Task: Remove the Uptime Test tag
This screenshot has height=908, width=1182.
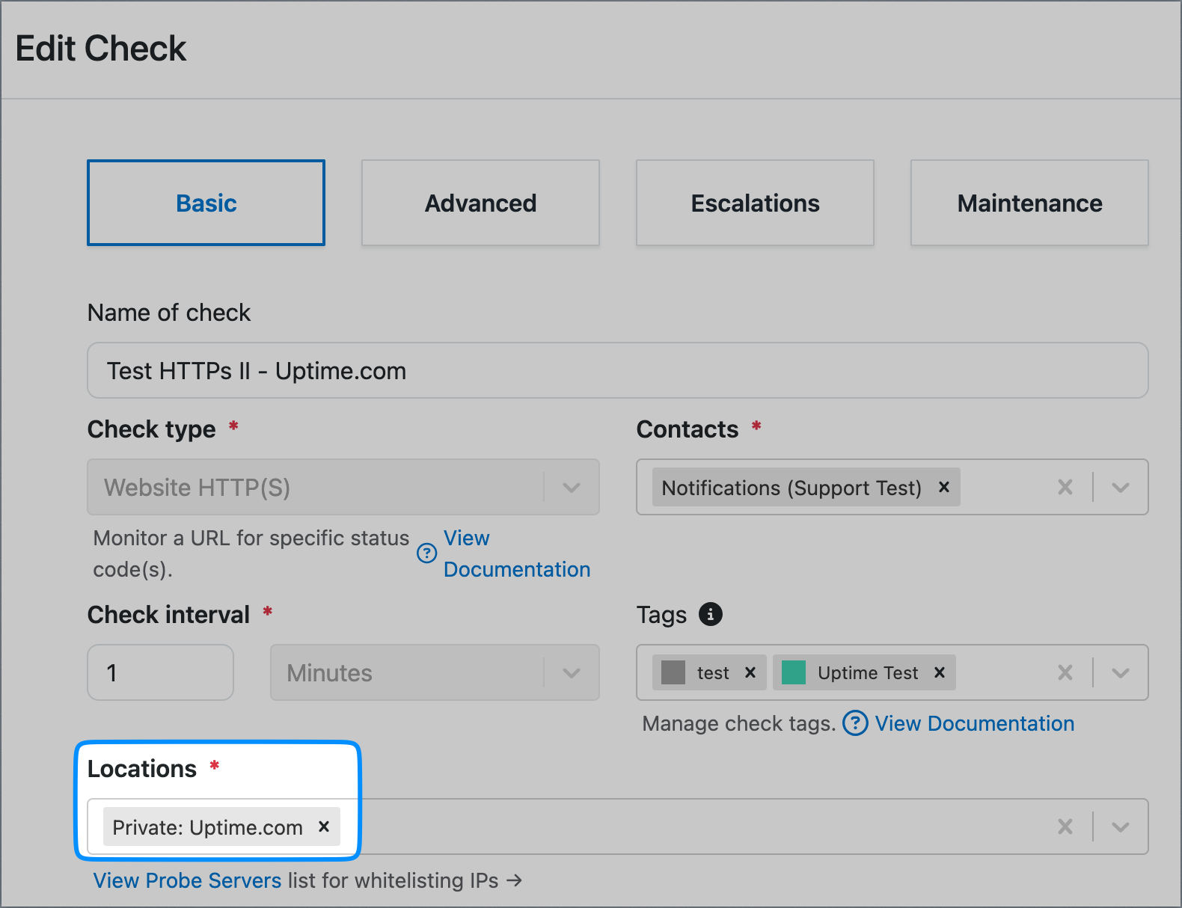Action: click(x=940, y=672)
